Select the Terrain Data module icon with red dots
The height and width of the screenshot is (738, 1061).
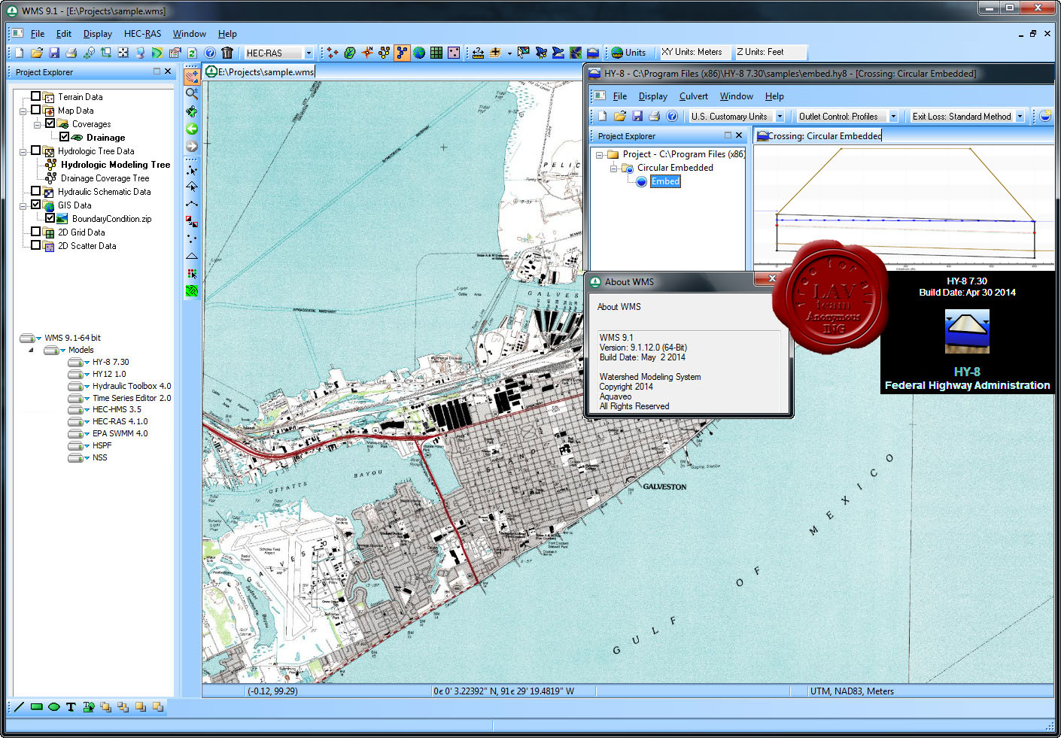click(331, 53)
